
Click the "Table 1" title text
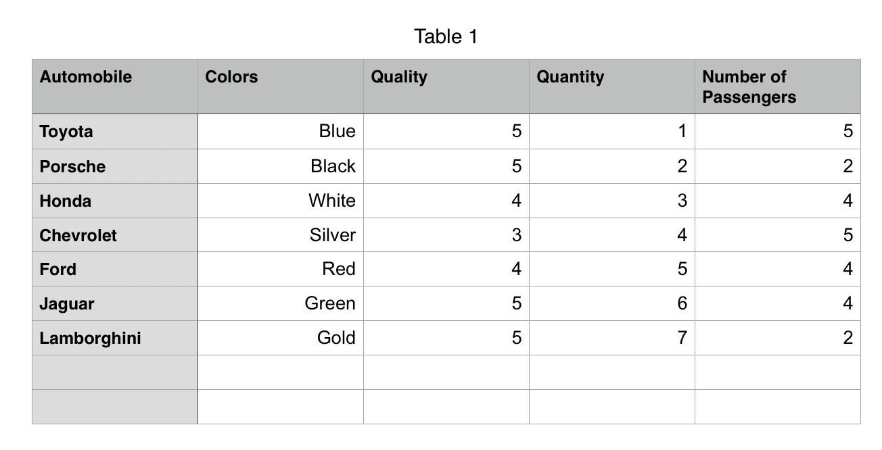pos(446,36)
